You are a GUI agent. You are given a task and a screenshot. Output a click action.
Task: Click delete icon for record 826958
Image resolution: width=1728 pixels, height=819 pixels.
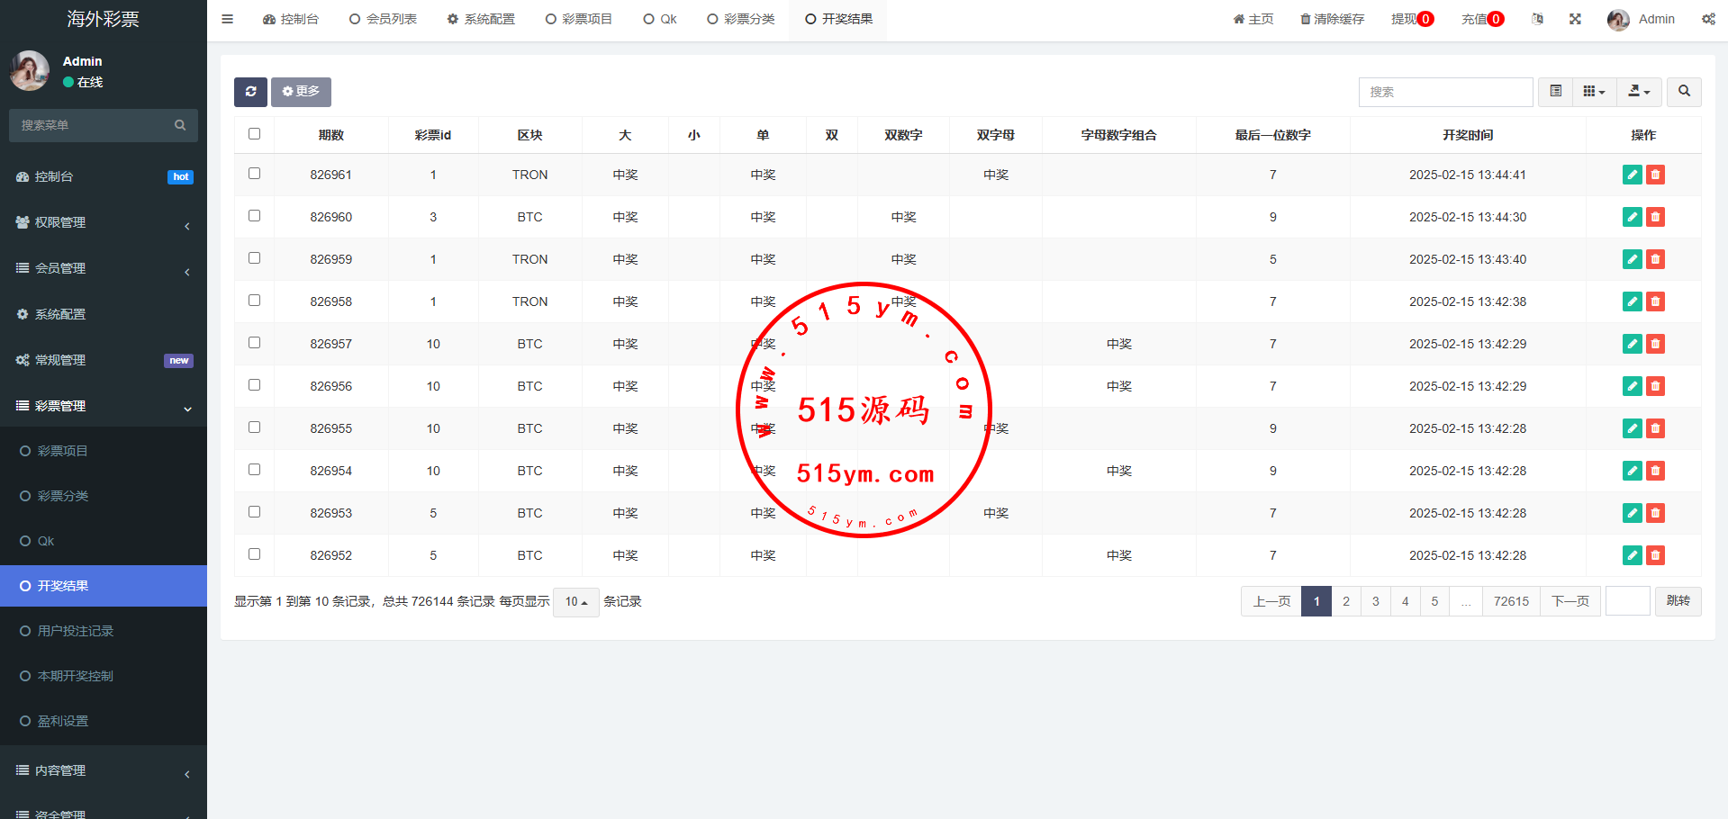1655,301
